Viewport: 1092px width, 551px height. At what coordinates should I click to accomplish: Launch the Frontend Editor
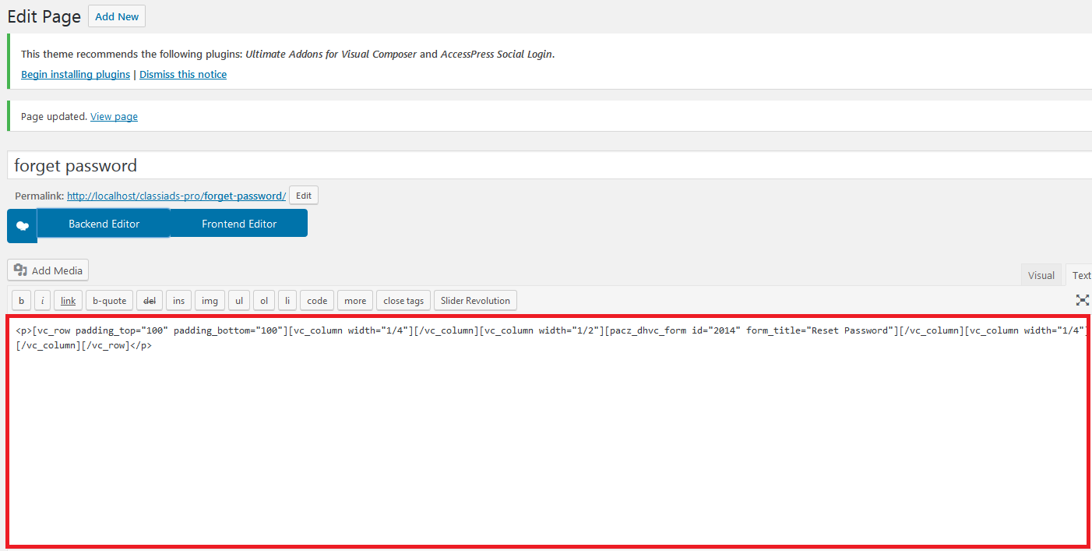tap(239, 224)
